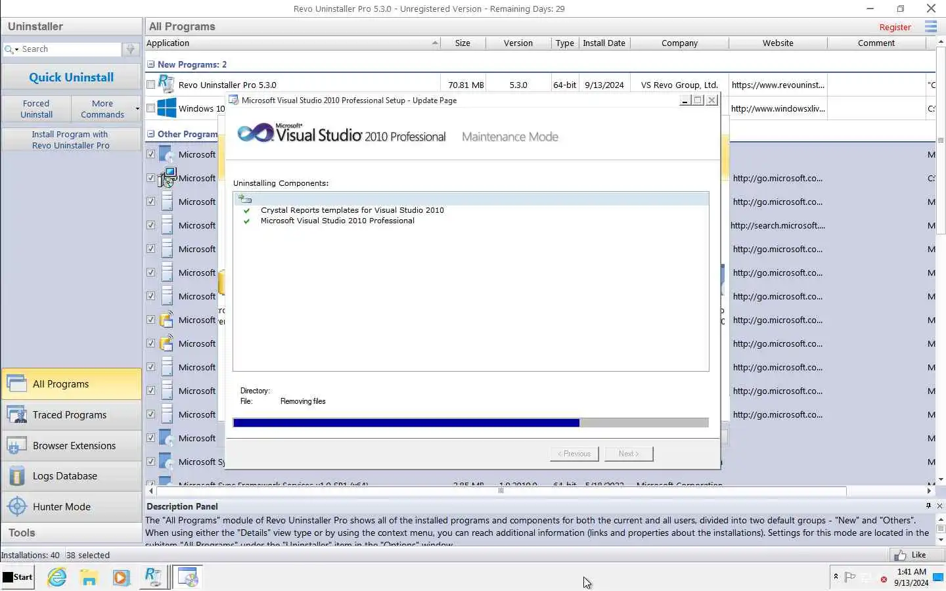
Task: Click in the Search input field
Action: pos(70,49)
